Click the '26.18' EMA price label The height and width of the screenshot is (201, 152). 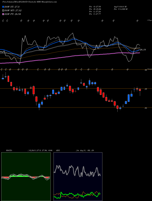(x=143, y=50)
